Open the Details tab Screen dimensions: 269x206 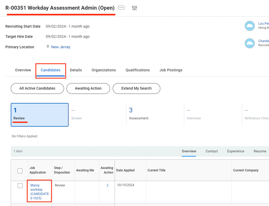76,70
